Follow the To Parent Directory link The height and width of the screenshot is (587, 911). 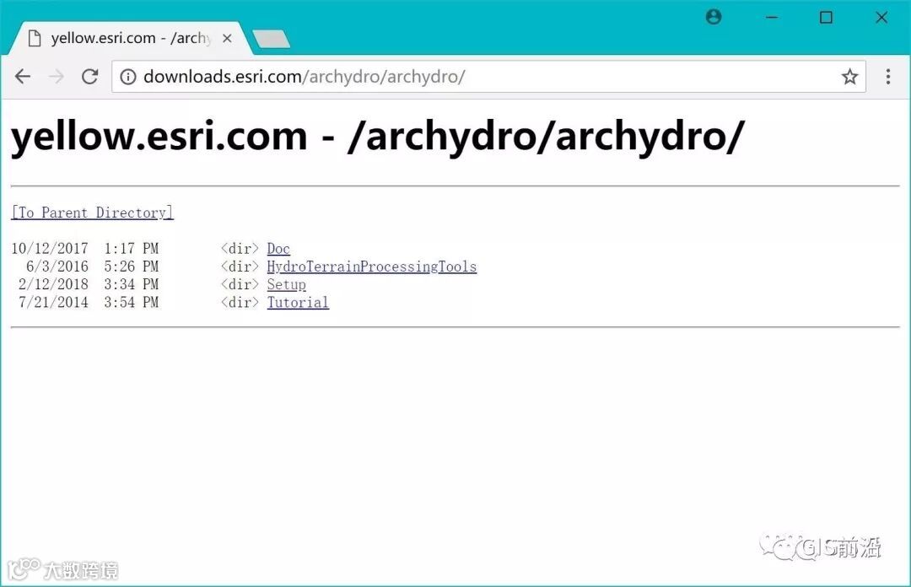93,213
